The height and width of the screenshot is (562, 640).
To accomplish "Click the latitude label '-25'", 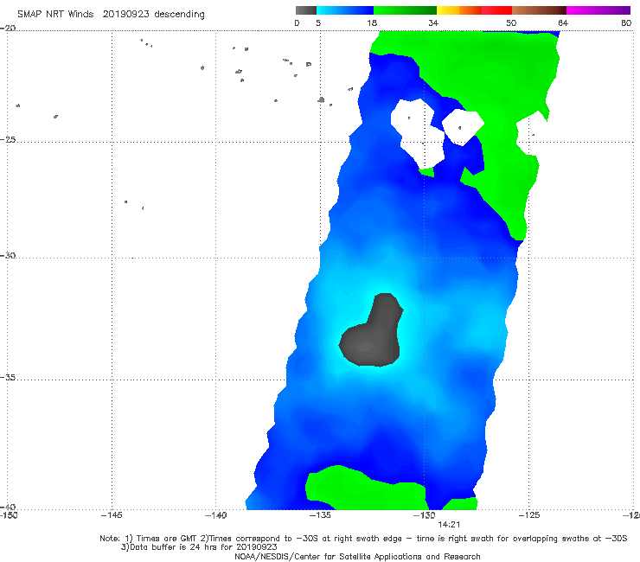I will coord(8,139).
